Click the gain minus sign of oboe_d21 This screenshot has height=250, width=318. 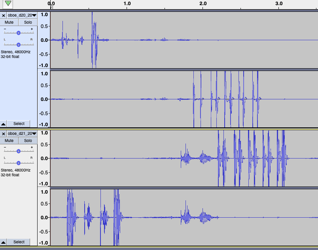coord(5,147)
